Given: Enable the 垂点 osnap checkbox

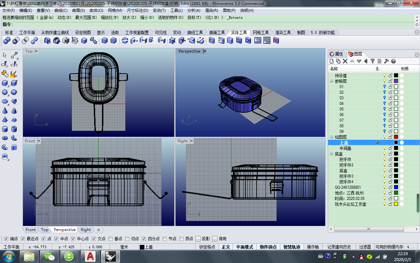Looking at the screenshot, I should [x=111, y=239].
